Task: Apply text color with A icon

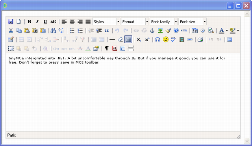Action: tap(221, 31)
